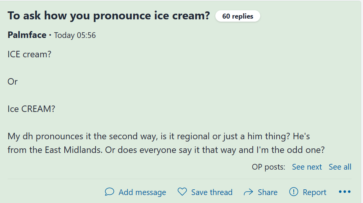The height and width of the screenshot is (203, 363).
Task: Click the paragraph mentioning East Midlands
Action: [x=166, y=143]
